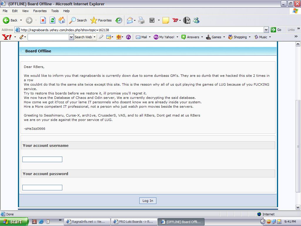Open the File menu

coord(5,11)
